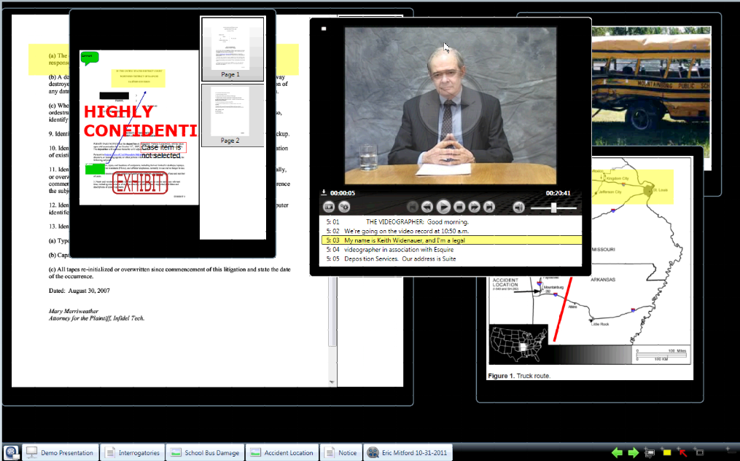Open the Demo Presentation taskbar item

point(61,452)
